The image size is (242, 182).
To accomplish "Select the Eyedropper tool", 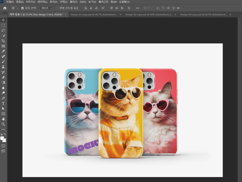I will 3,51.
